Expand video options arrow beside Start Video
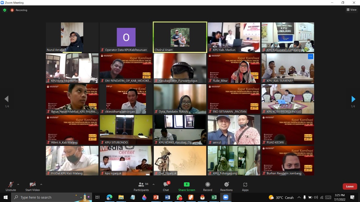 coord(41,184)
